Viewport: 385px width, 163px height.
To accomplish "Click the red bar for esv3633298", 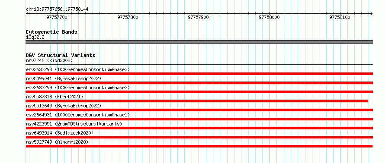I will pyautogui.click(x=199, y=74).
